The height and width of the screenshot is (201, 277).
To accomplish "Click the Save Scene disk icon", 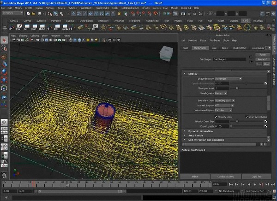I will pyautogui.click(x=40, y=13).
